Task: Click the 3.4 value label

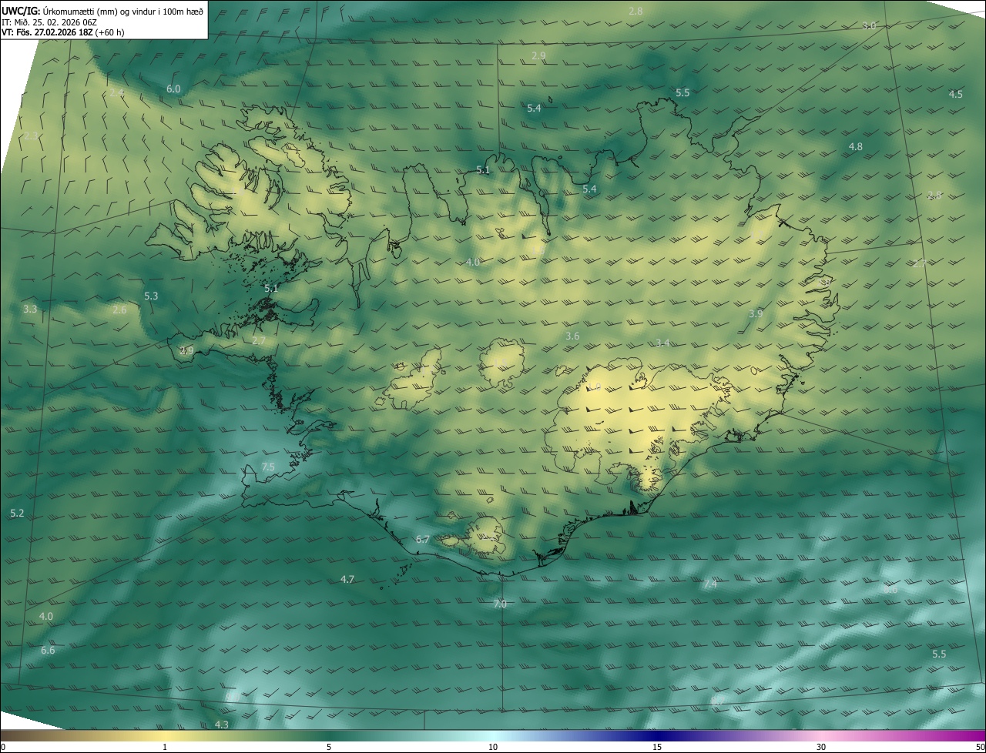Action: 662,343
